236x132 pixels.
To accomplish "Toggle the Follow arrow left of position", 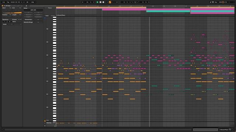I will coord(83,2).
